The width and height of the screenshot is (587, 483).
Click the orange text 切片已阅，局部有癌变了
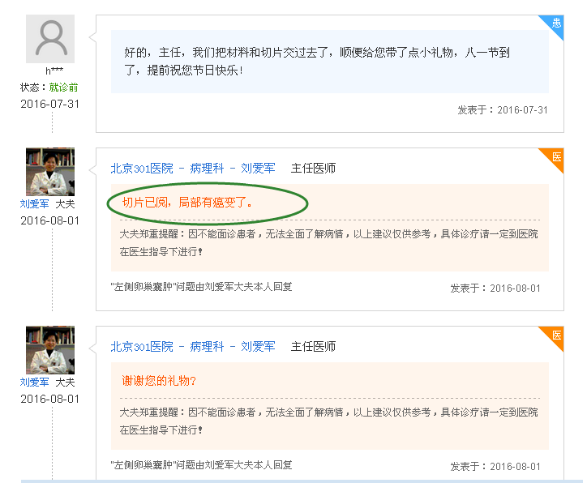point(187,203)
